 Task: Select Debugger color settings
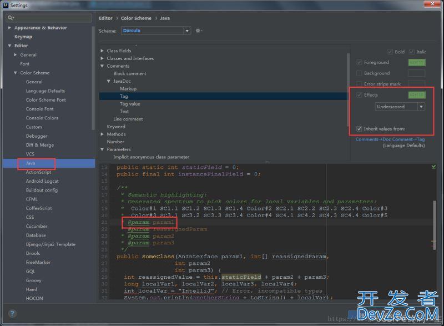pyautogui.click(x=37, y=136)
